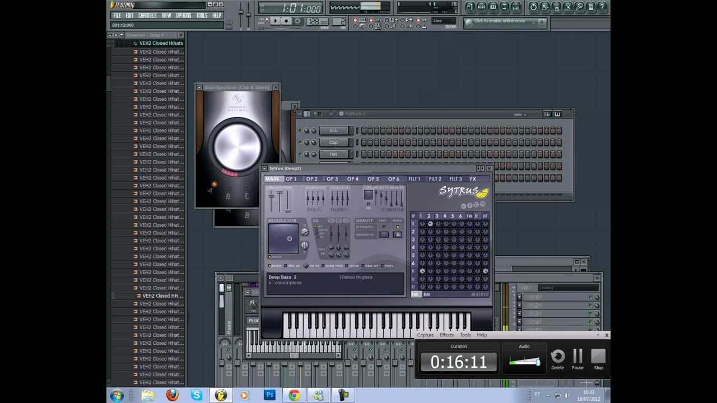Click the FL Studio record button
717x403 pixels.
pos(297,21)
